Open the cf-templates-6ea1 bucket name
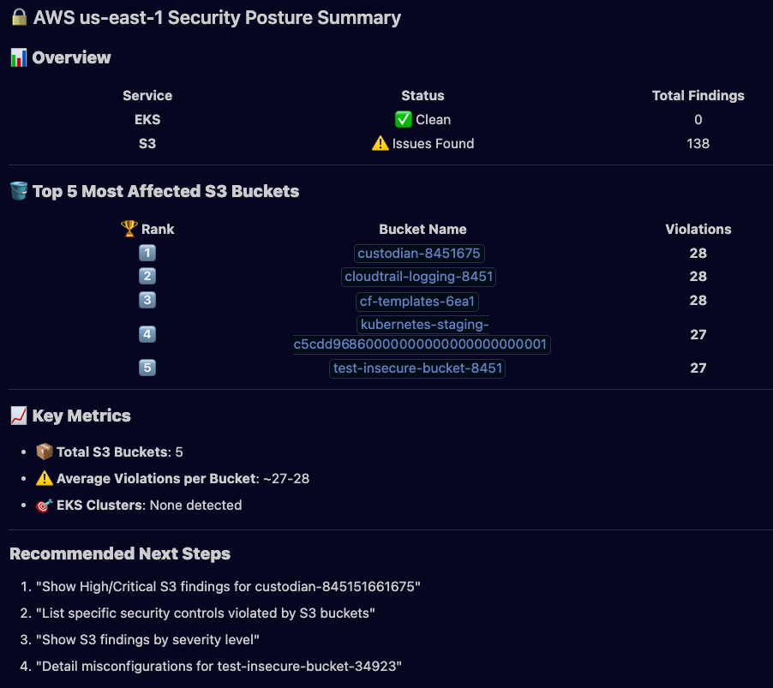 click(x=417, y=301)
